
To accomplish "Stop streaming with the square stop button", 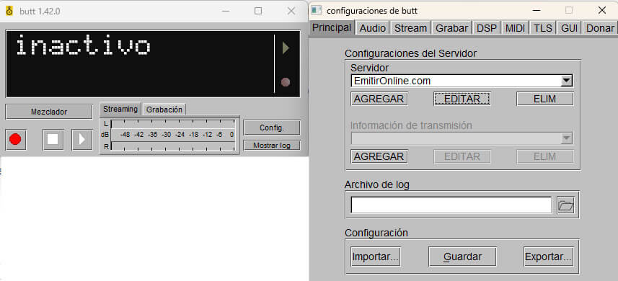I will (x=53, y=139).
